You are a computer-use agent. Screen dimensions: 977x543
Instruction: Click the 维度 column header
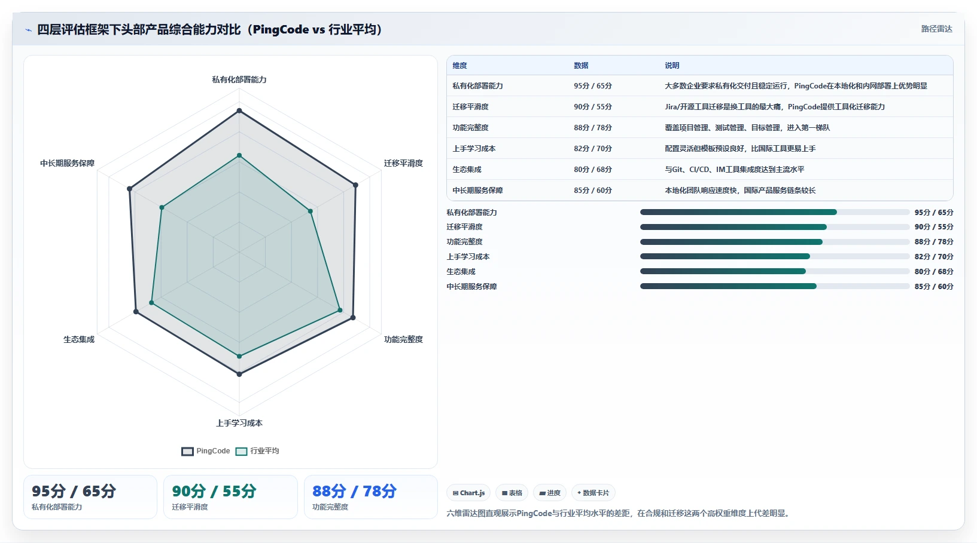[459, 66]
